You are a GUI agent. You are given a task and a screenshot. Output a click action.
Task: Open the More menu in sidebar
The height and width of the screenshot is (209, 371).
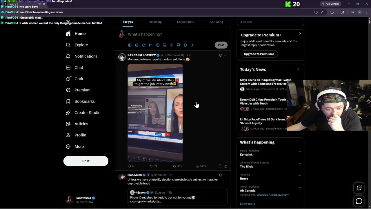click(75, 147)
